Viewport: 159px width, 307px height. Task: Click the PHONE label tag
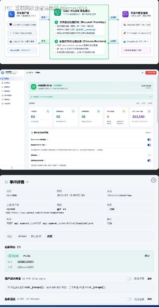click(x=26, y=256)
